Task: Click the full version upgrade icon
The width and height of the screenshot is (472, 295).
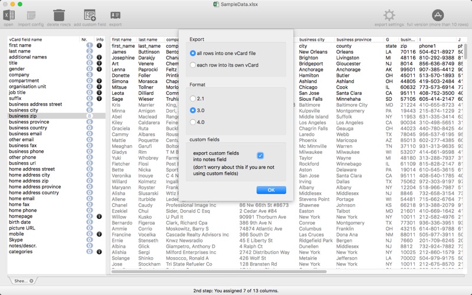Action: click(x=437, y=15)
